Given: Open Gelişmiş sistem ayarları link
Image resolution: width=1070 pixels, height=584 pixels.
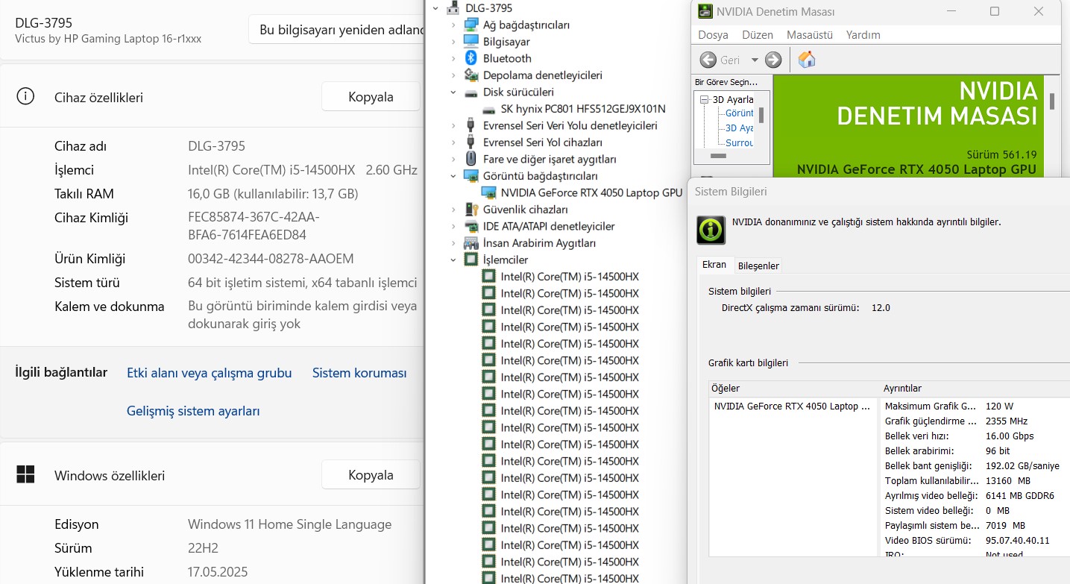Looking at the screenshot, I should (193, 411).
